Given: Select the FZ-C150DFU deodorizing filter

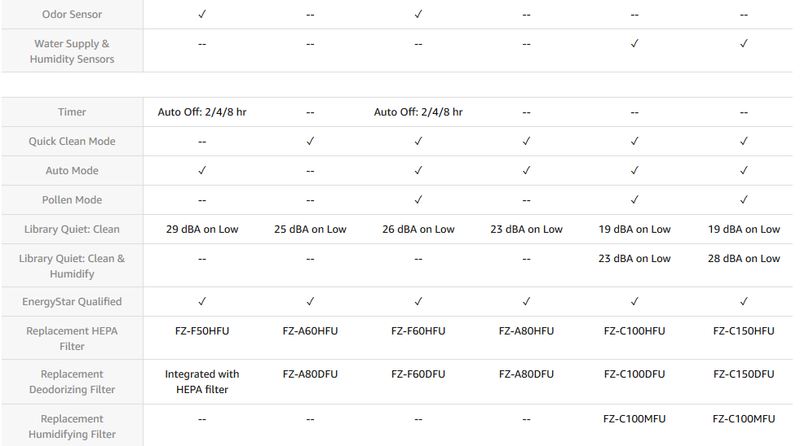Looking at the screenshot, I should coord(744,374).
